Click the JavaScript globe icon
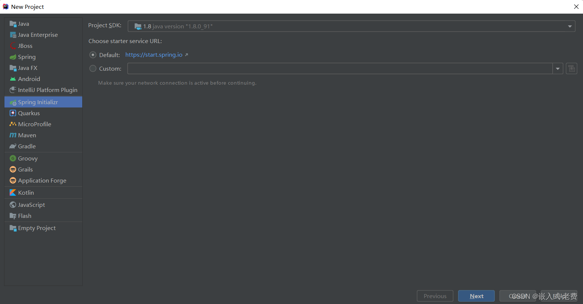Image resolution: width=583 pixels, height=304 pixels. (x=13, y=205)
